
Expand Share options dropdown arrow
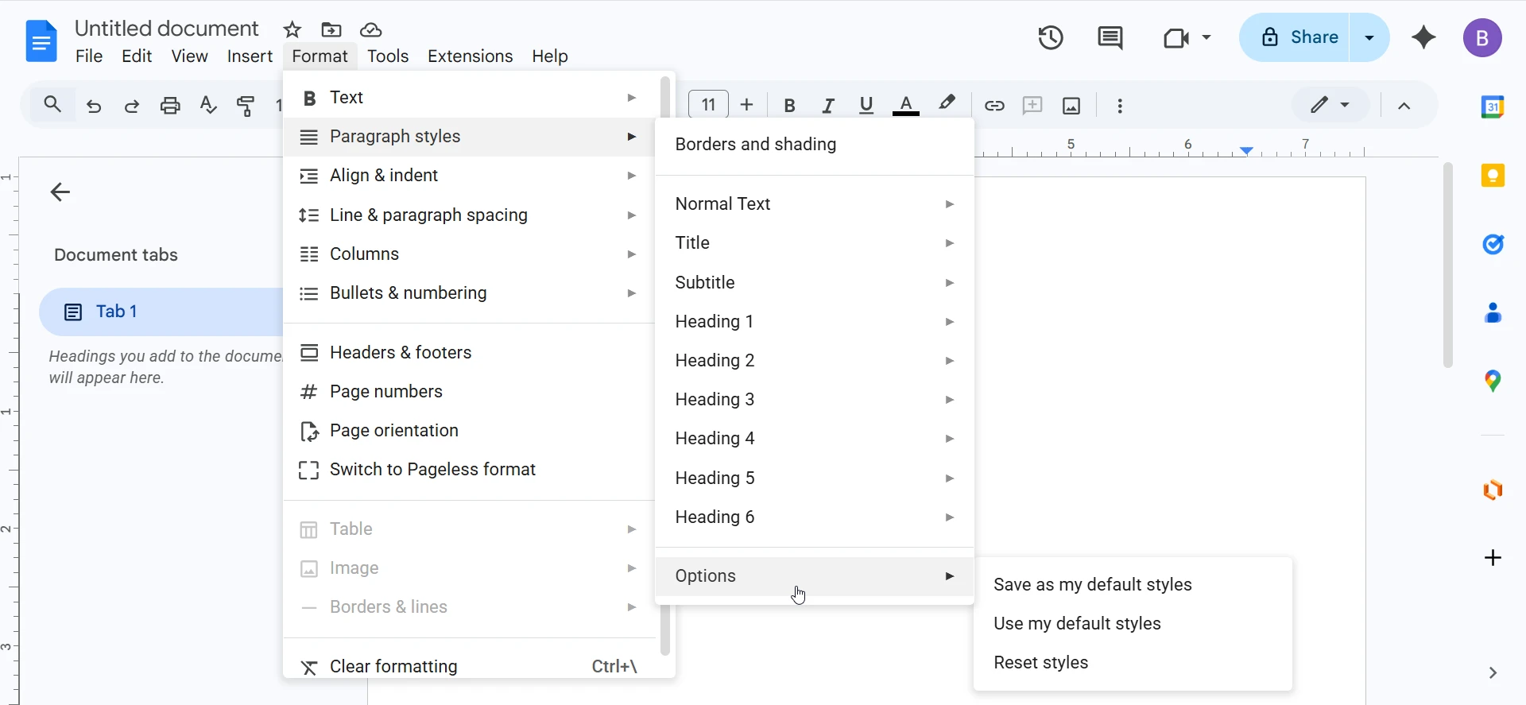pos(1369,37)
